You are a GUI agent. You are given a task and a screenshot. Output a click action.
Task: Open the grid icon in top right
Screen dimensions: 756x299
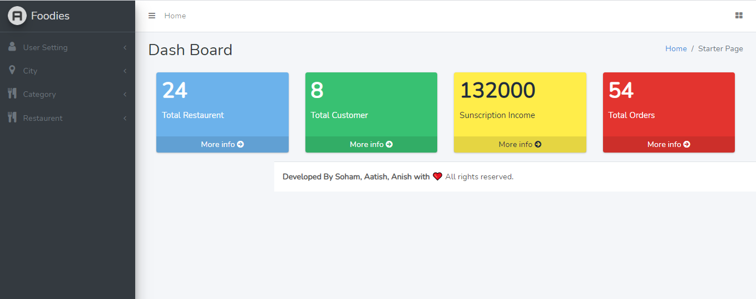coord(739,16)
